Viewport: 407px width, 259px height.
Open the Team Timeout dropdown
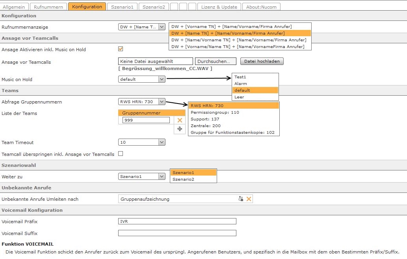(142, 142)
